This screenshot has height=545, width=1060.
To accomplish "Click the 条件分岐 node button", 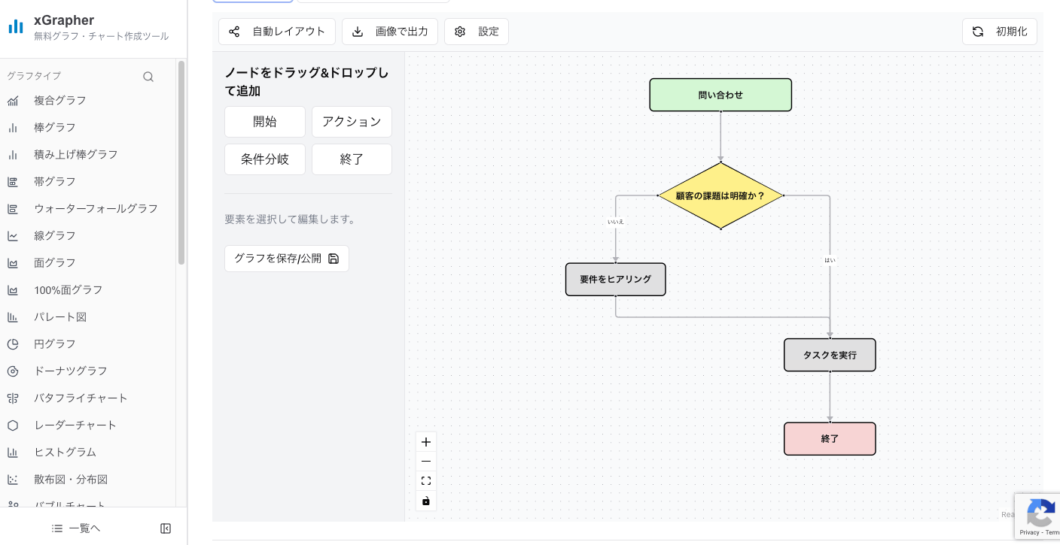I will [x=265, y=159].
